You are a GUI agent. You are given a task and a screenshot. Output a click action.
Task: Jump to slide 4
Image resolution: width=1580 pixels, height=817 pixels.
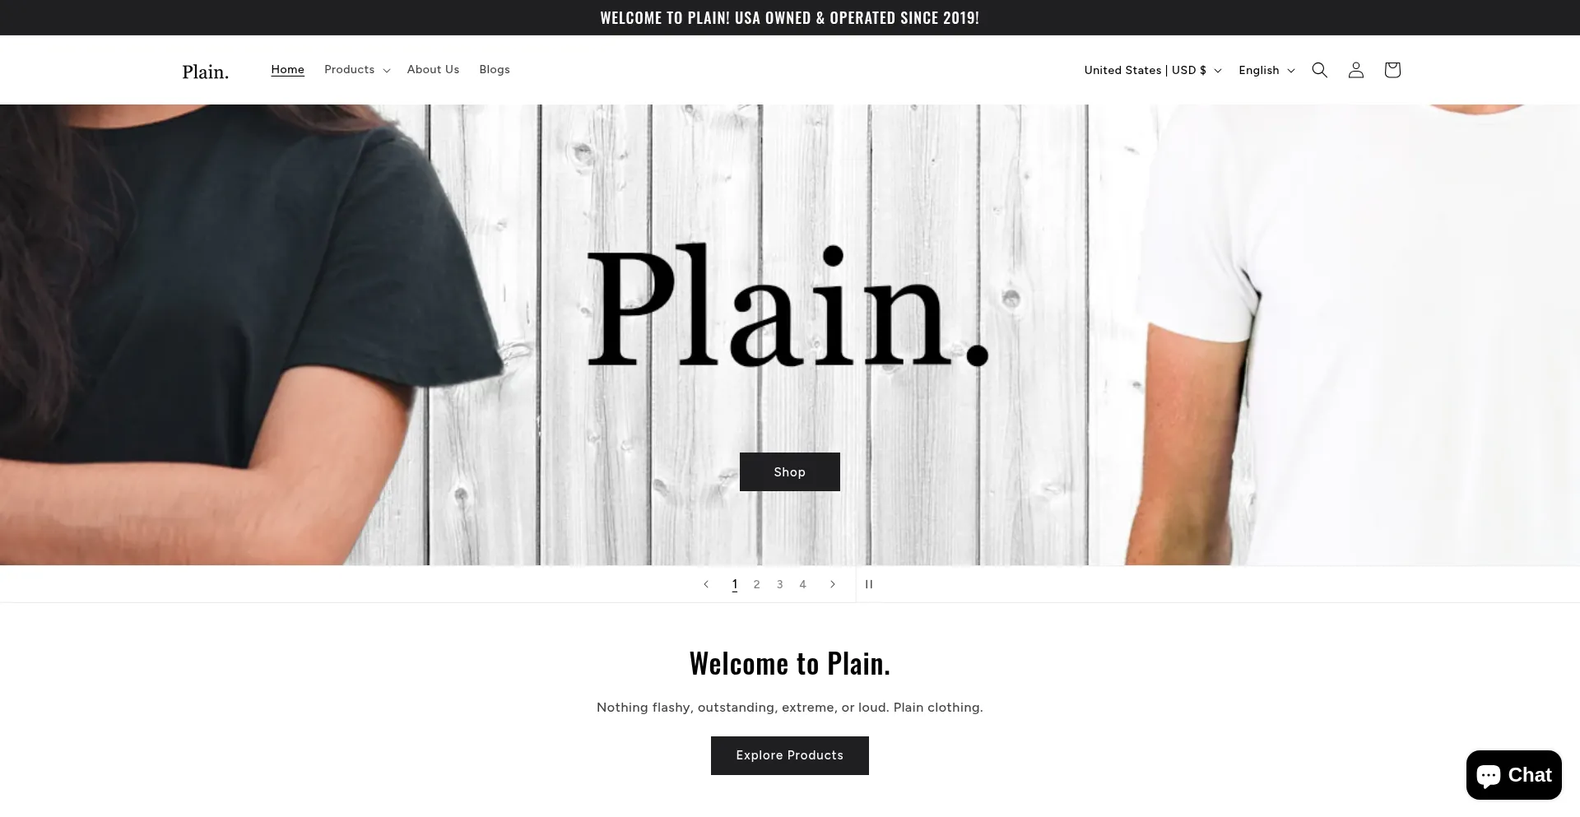pyautogui.click(x=803, y=584)
